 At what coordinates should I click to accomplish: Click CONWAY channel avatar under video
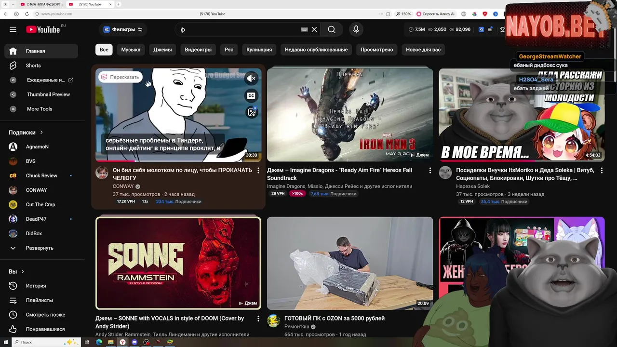(102, 173)
